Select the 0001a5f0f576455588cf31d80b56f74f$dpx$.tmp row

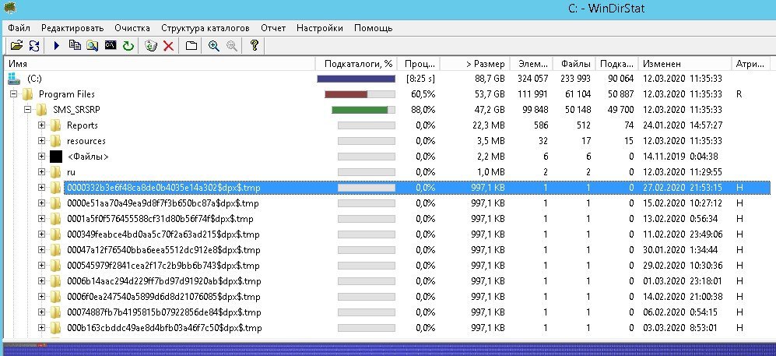(388, 219)
